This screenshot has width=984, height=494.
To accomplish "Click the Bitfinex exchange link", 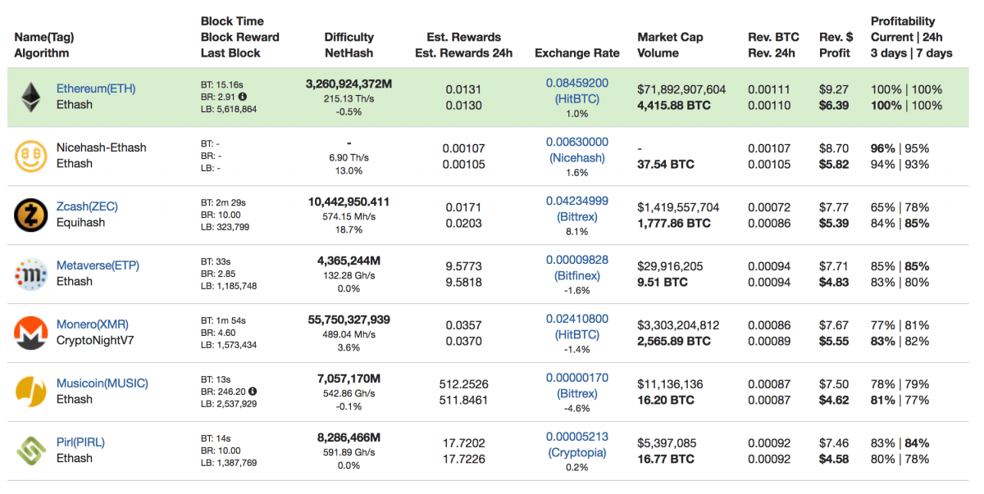I will tap(577, 276).
